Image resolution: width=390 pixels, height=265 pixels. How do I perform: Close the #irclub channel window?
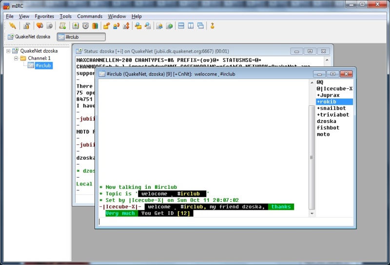coord(346,74)
